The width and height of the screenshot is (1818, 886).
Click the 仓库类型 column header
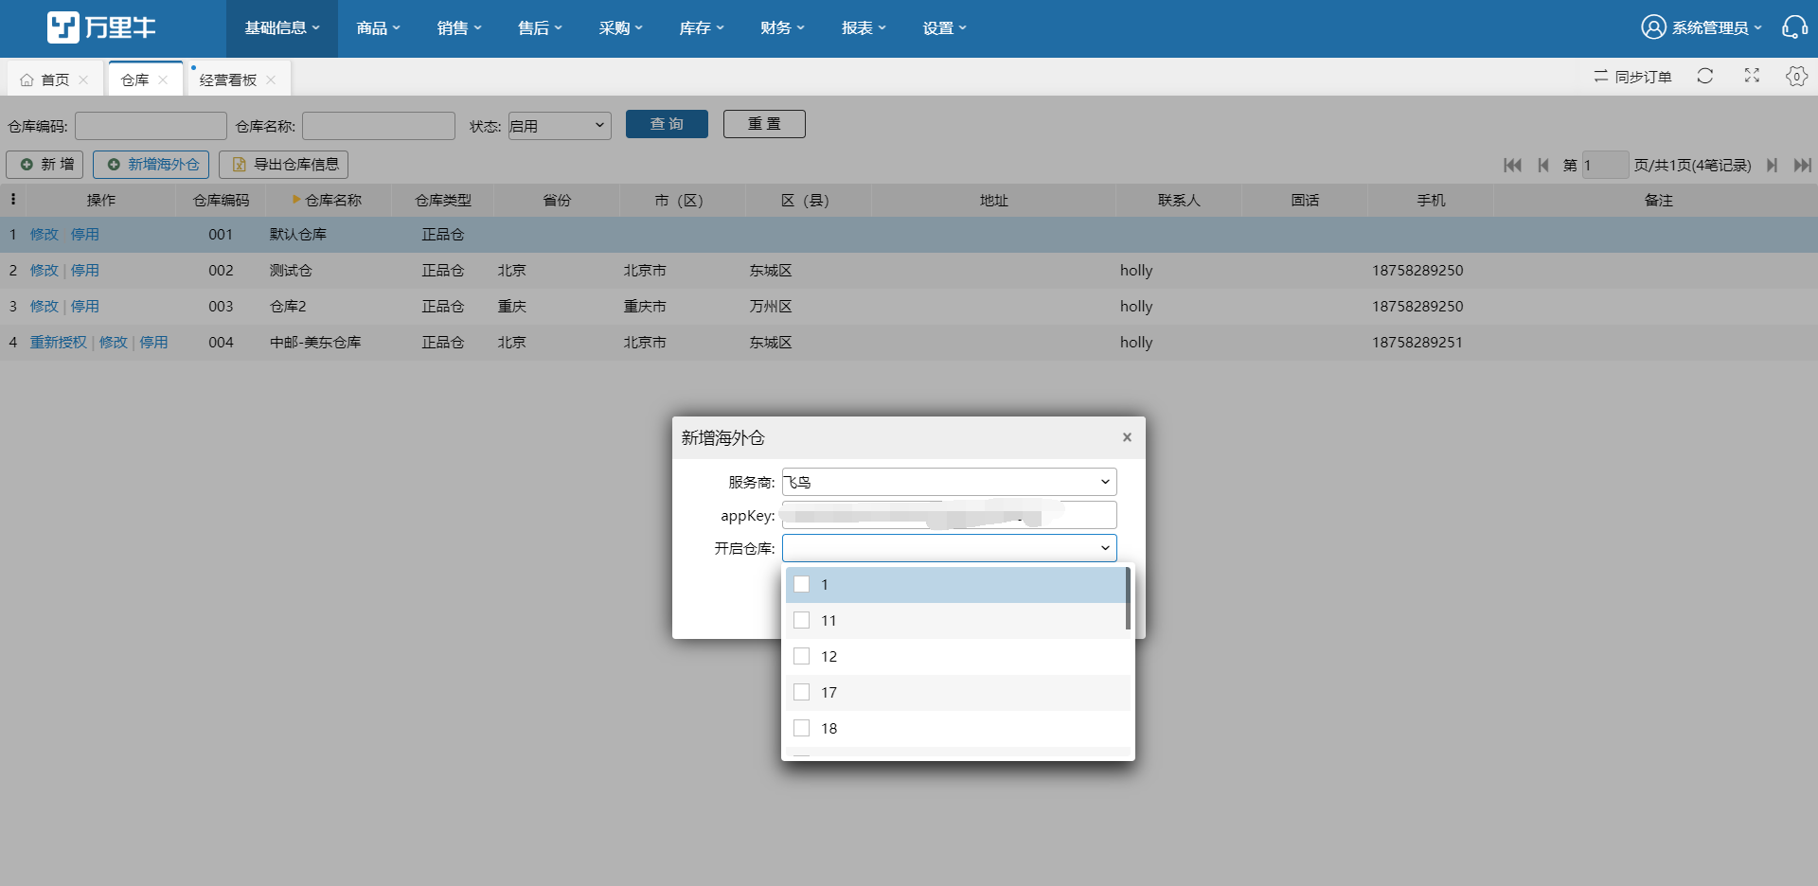(442, 200)
